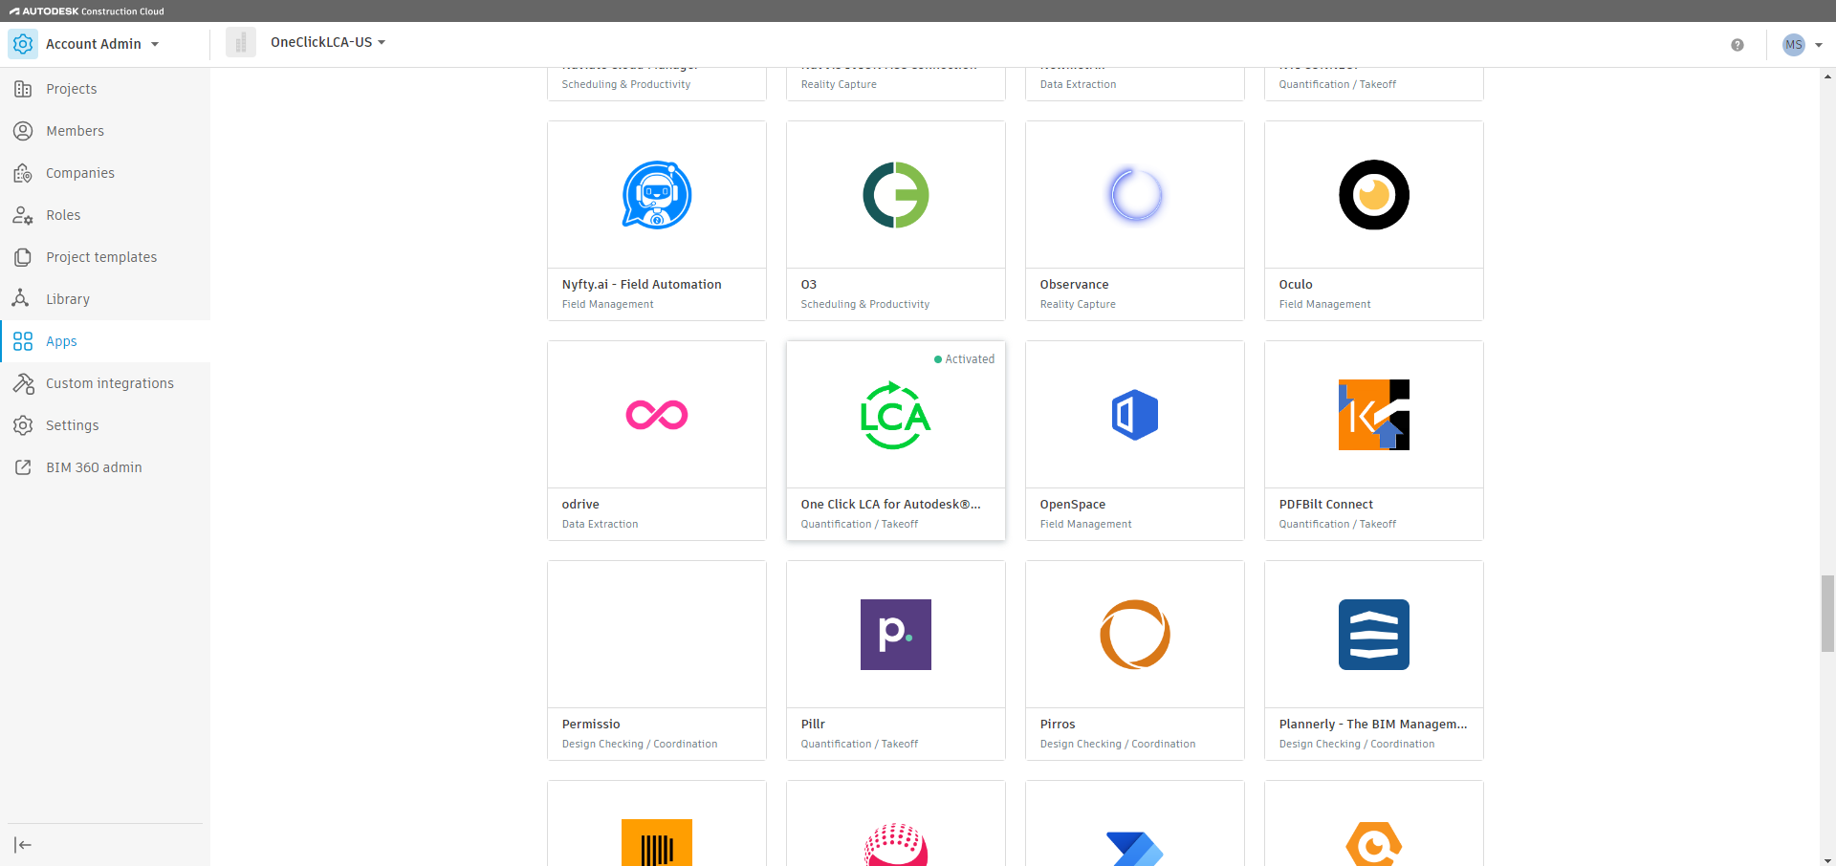Open the Oculo app title
The image size is (1836, 866).
point(1296,285)
